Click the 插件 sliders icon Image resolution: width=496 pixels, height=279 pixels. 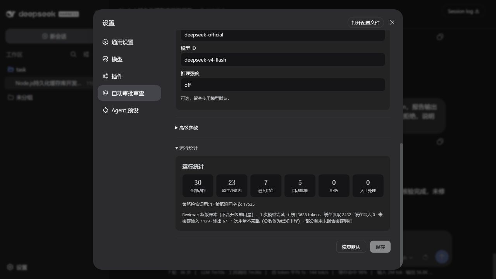coord(105,76)
